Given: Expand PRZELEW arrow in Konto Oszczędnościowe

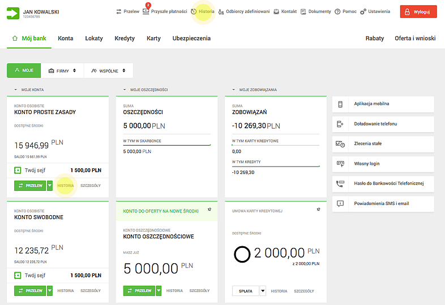Looking at the screenshot, I should pyautogui.click(x=159, y=291).
